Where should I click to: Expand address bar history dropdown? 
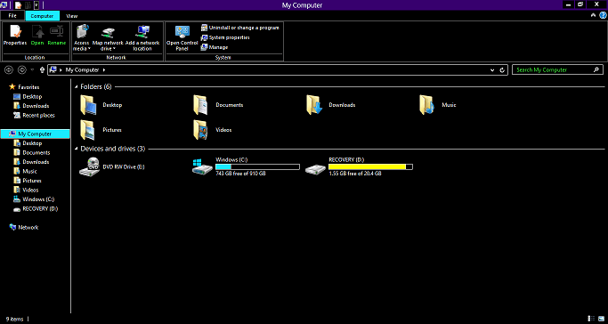(492, 70)
